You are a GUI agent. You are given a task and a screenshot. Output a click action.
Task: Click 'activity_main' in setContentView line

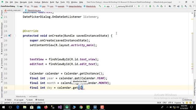[x=82, y=45]
